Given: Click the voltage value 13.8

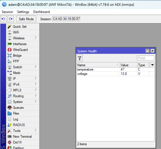Looking at the screenshot, I should tap(124, 74).
